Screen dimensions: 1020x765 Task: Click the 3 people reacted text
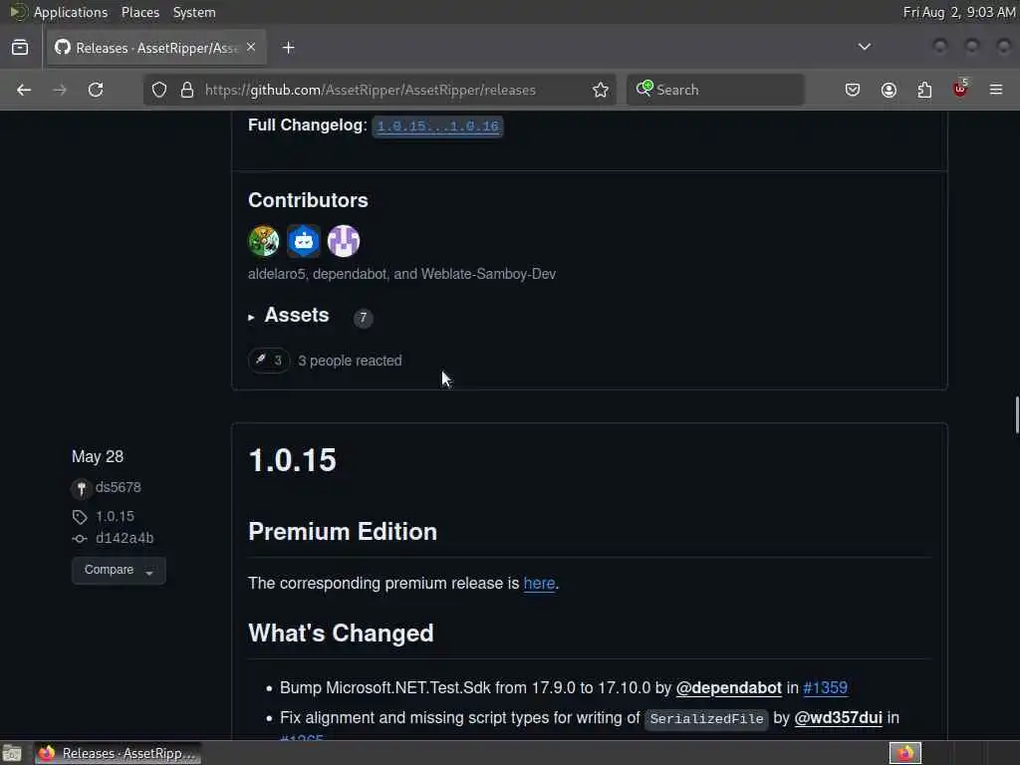[350, 361]
